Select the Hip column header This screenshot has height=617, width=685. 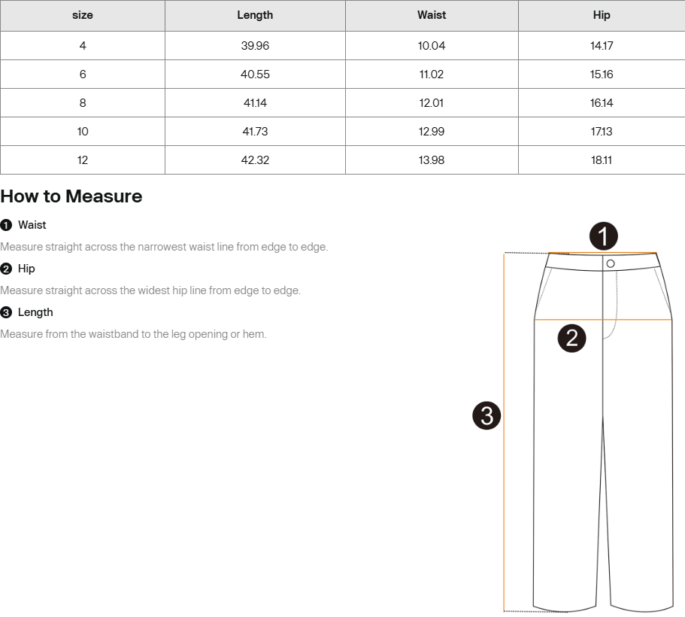pos(602,15)
